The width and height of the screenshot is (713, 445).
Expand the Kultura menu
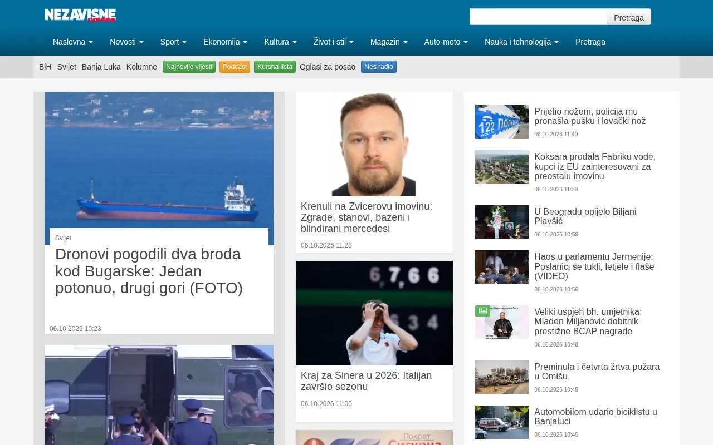coord(280,42)
